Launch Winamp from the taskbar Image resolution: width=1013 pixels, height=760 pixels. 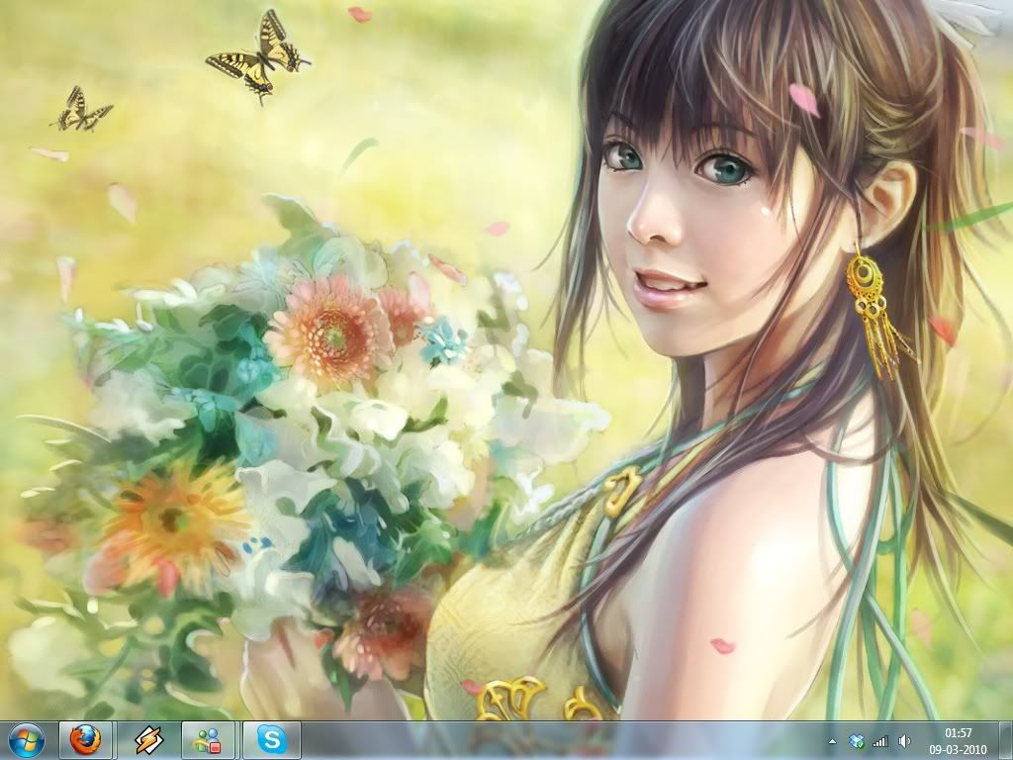(148, 740)
